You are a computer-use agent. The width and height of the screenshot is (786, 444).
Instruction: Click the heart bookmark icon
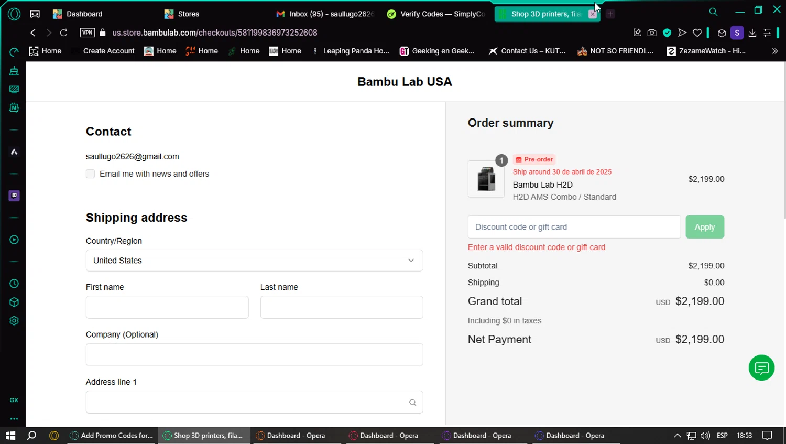(x=697, y=33)
